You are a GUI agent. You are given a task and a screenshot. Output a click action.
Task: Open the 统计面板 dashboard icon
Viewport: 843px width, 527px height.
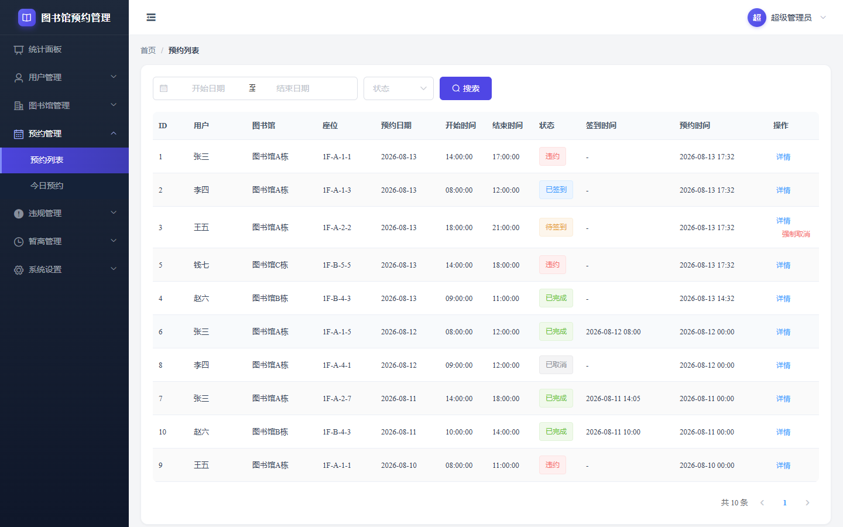point(19,50)
